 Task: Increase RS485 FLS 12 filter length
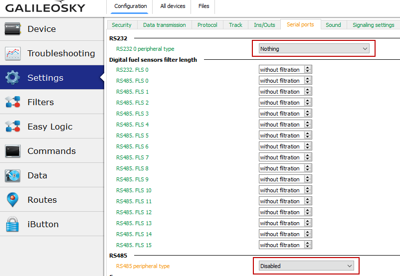pos(308,210)
